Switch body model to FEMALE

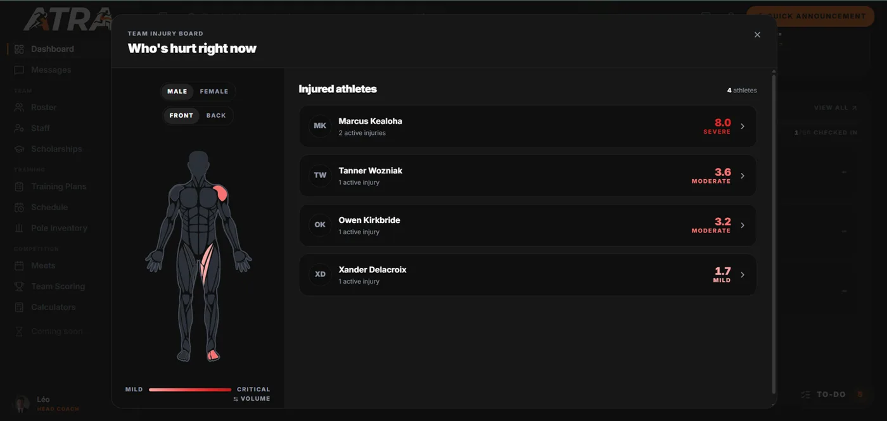(x=214, y=92)
